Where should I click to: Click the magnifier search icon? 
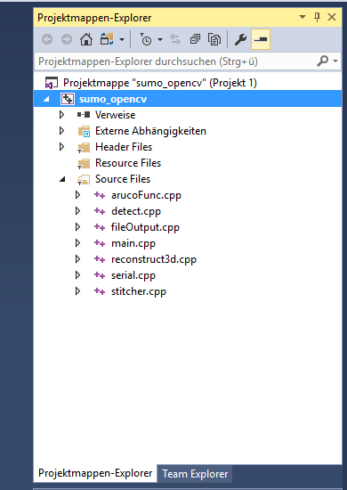point(323,61)
